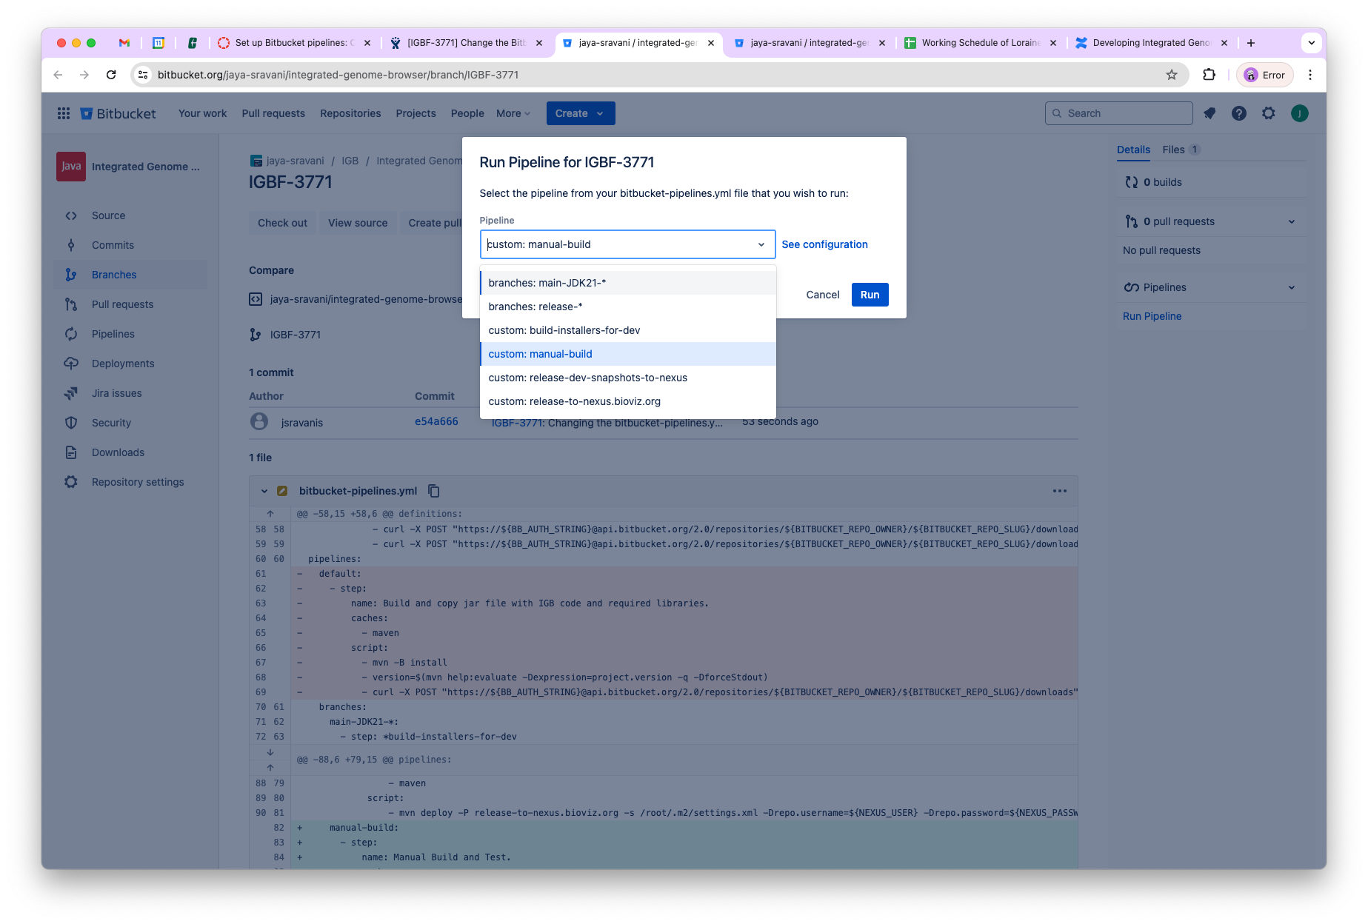This screenshot has height=924, width=1368.
Task: Close the IGBF-3771 Change the Bitbucket tab
Action: (539, 43)
